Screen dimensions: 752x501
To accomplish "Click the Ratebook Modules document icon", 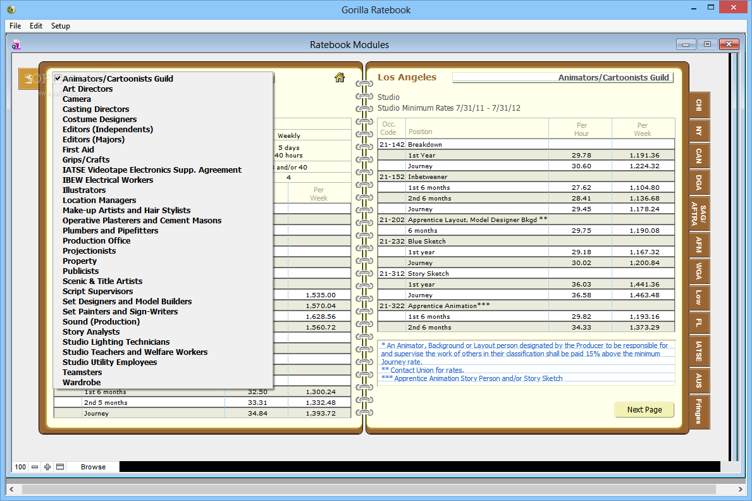I will [x=16, y=45].
